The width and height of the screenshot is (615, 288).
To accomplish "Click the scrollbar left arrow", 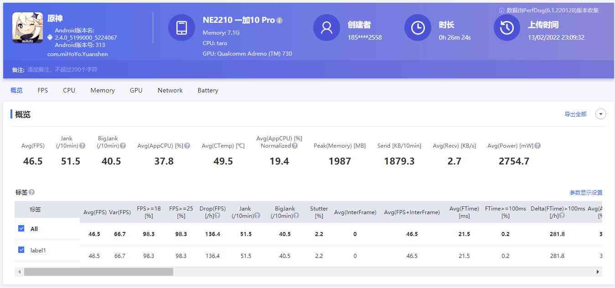I will click(19, 272).
